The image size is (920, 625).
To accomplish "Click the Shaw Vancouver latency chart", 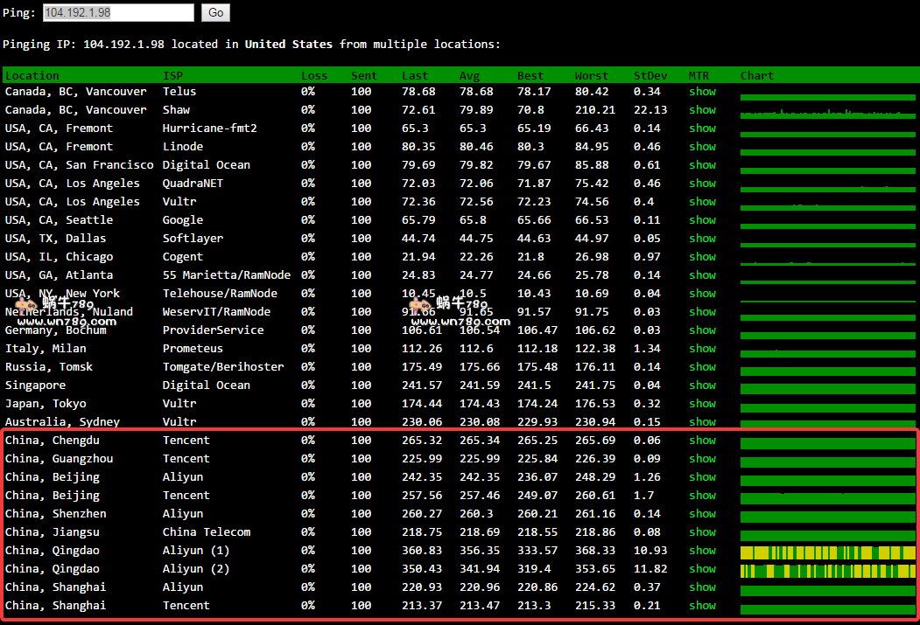I will [x=827, y=113].
